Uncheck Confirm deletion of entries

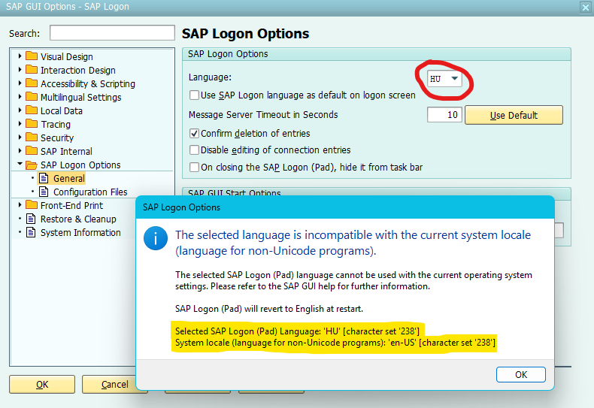point(194,133)
